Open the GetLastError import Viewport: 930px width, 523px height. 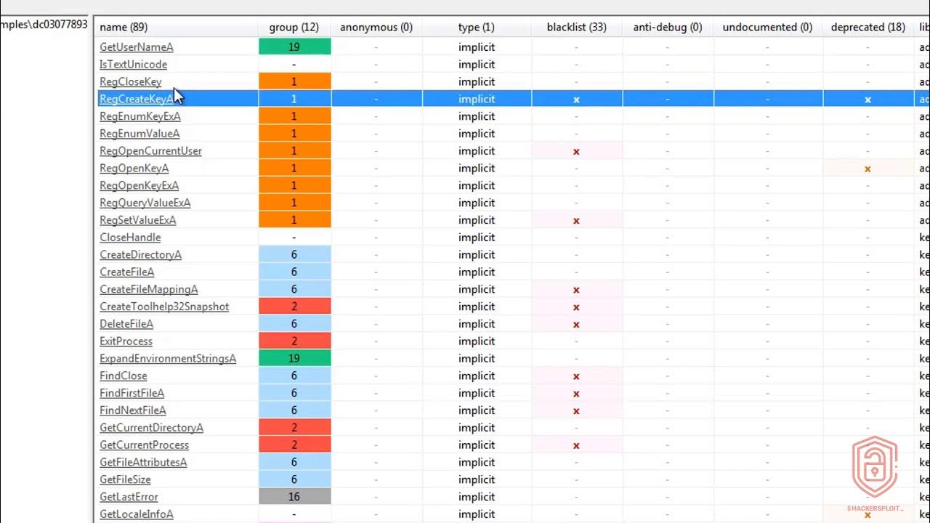click(129, 497)
